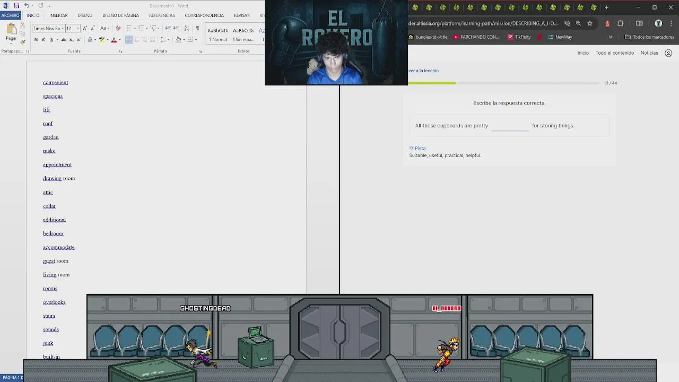Save the Word document with the floppy disk icon

coord(16,5)
